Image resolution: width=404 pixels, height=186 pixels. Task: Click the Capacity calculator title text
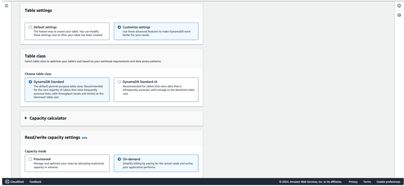[x=48, y=118]
